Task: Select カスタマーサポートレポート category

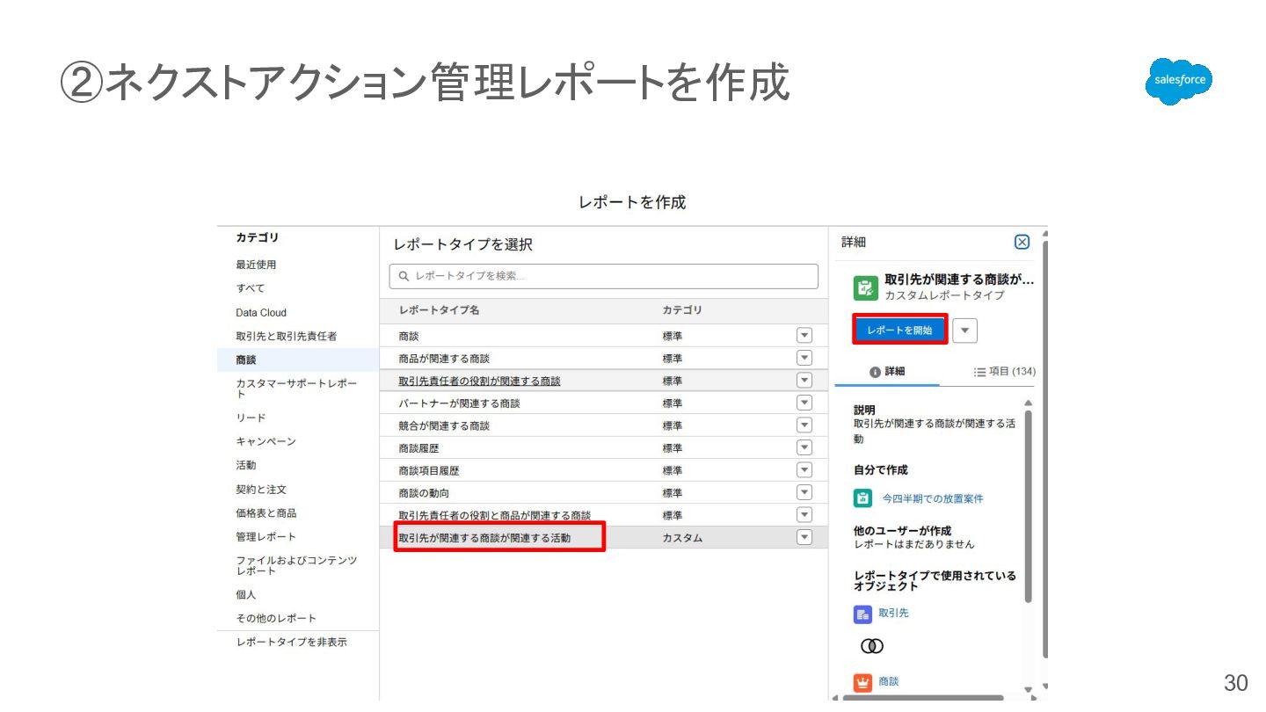Action: tap(296, 389)
